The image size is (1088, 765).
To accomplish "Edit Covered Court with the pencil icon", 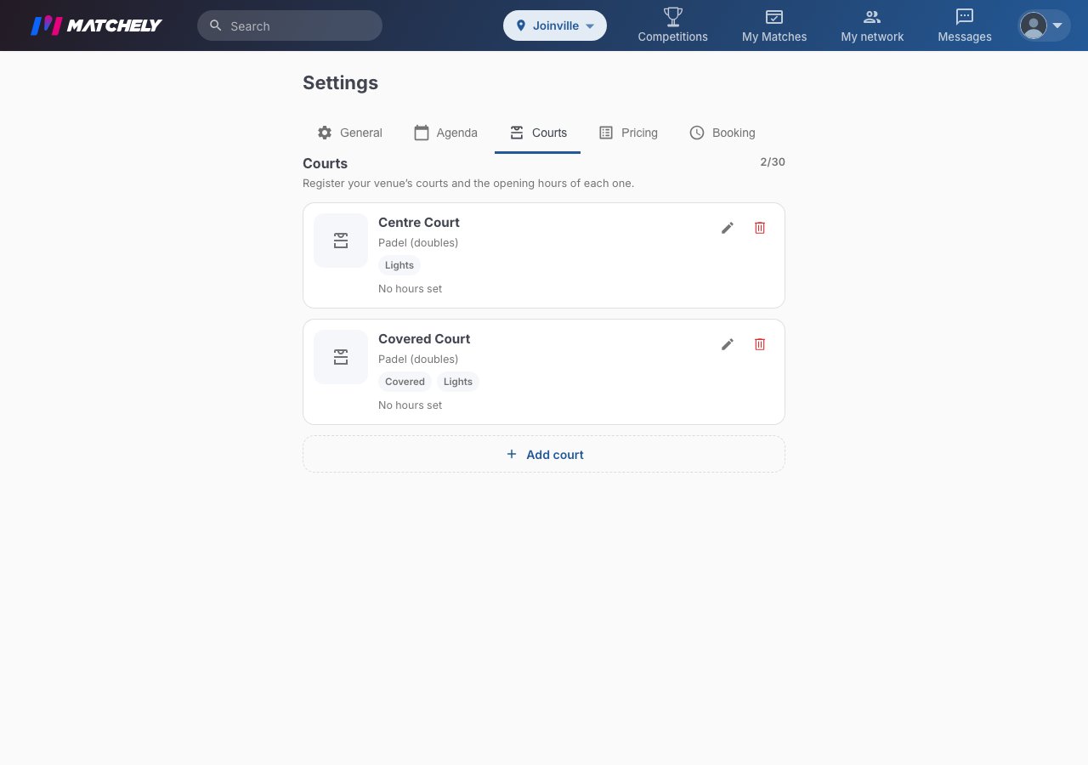I will tap(728, 344).
